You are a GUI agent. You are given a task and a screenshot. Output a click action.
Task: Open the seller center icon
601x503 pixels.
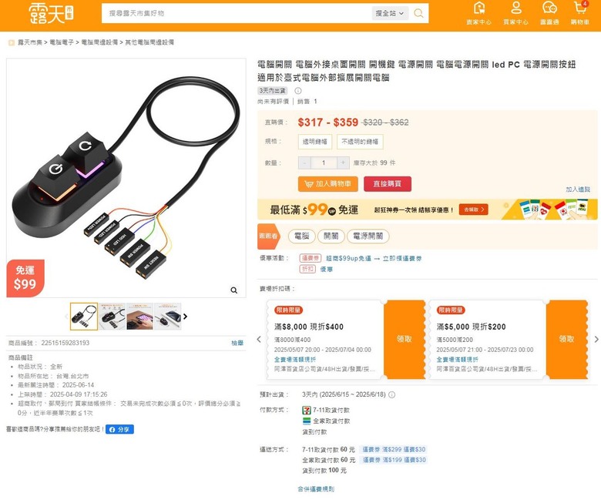[x=478, y=8]
